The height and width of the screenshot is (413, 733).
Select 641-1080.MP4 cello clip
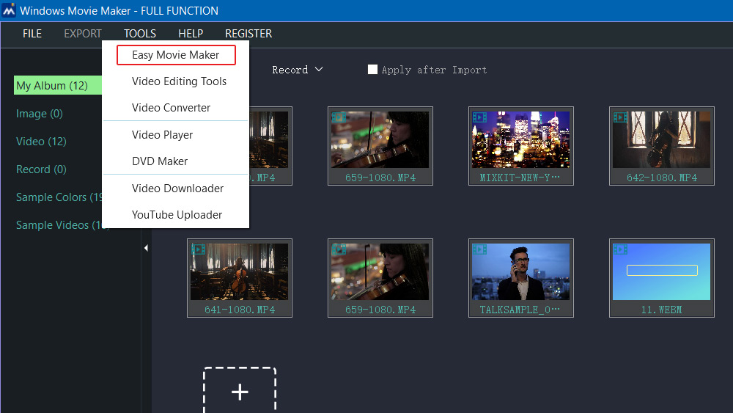coord(240,278)
